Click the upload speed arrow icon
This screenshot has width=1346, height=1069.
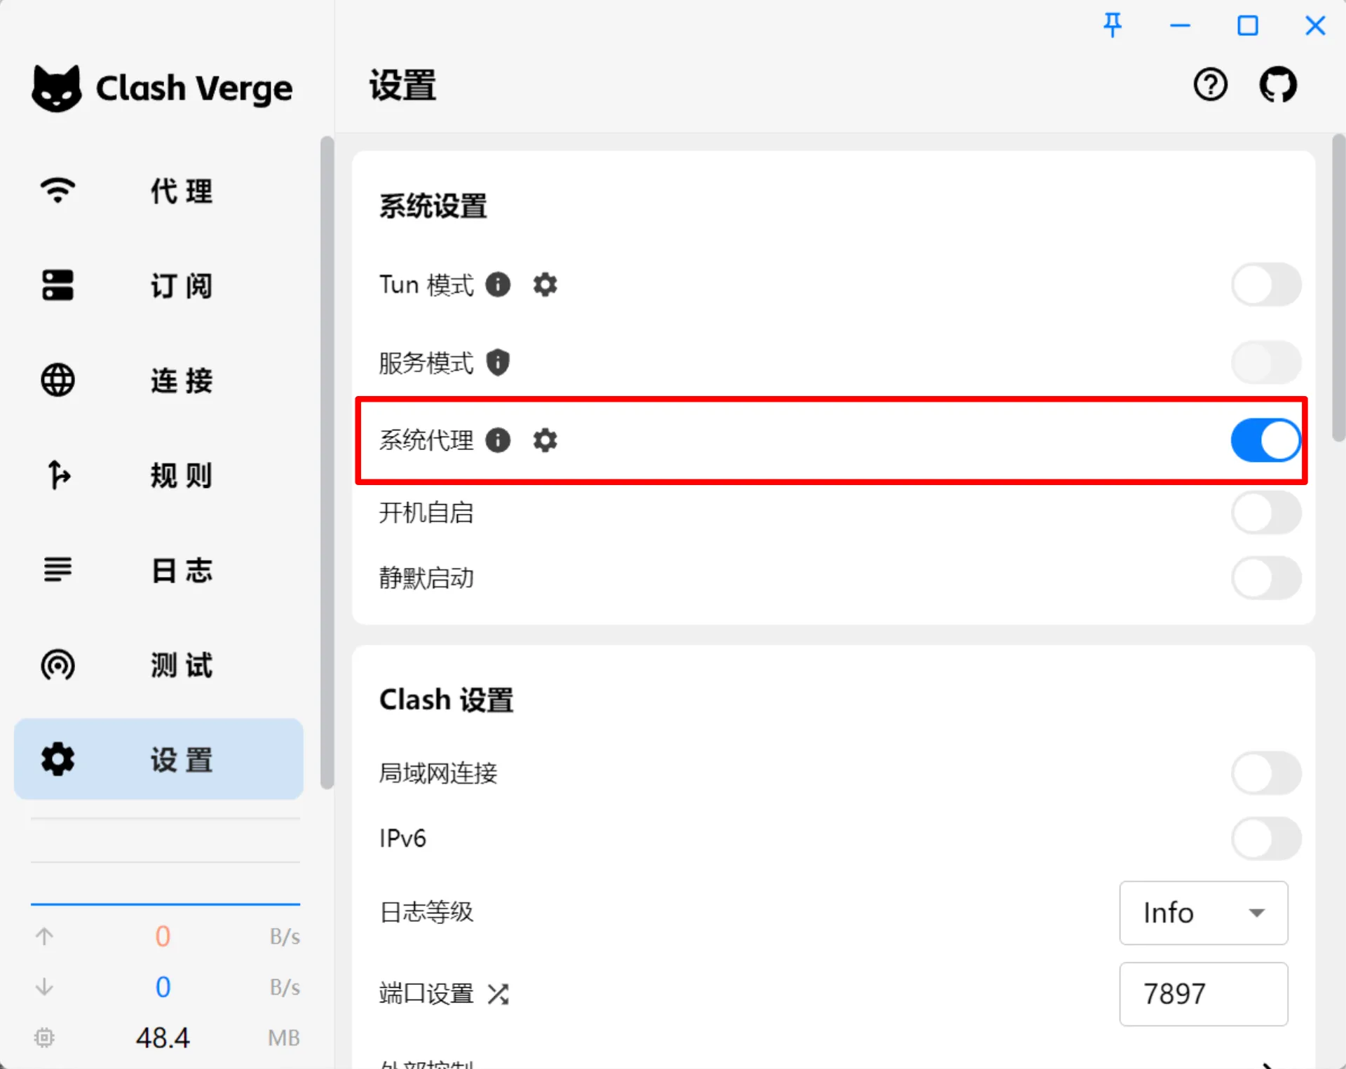tap(44, 937)
